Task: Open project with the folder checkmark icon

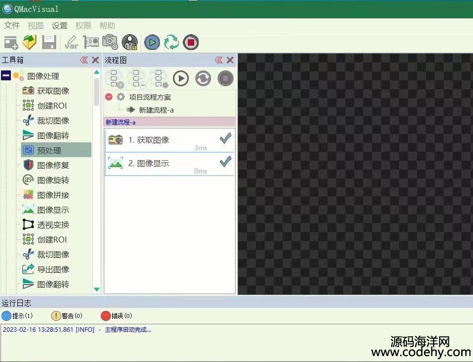Action: [30, 42]
